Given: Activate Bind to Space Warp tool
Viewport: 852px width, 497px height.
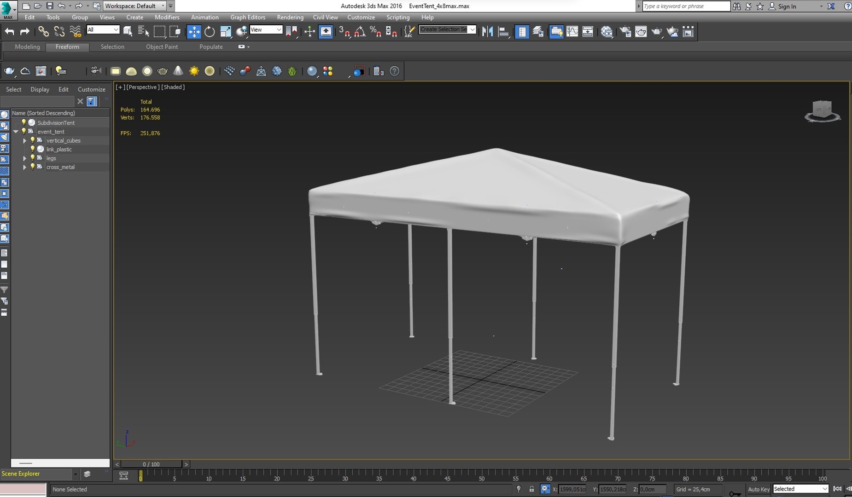Looking at the screenshot, I should tap(75, 31).
